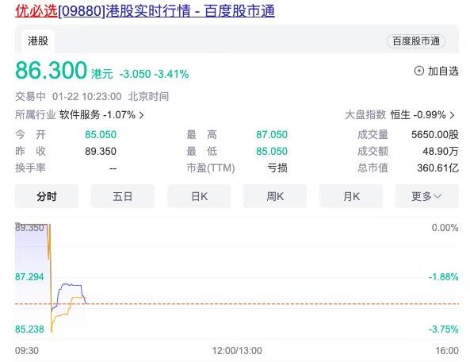This screenshot has width=470, height=362.
Task: Add stock via 加自选 label
Action: point(443,71)
